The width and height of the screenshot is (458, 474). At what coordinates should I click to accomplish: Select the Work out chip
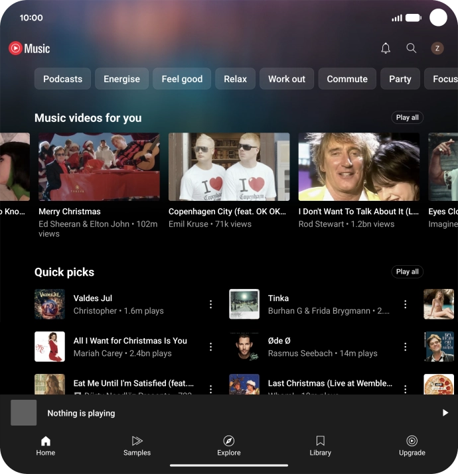pos(287,79)
